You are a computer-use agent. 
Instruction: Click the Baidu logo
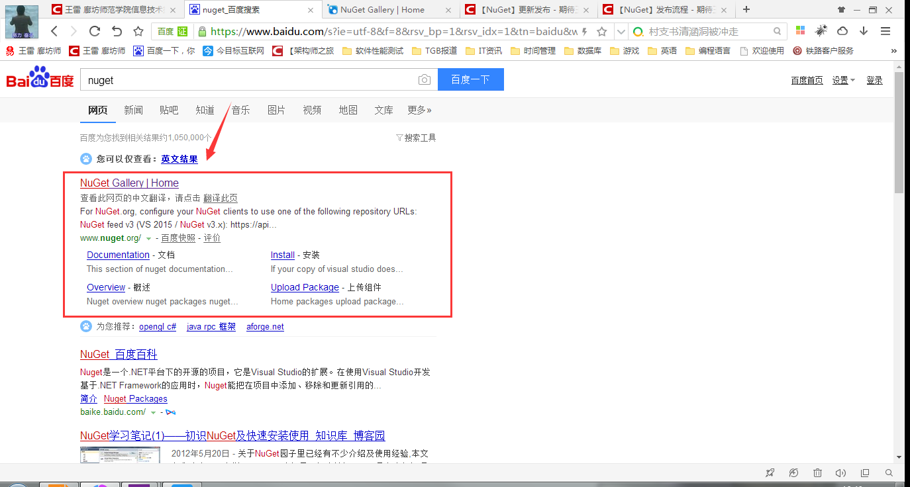(40, 78)
